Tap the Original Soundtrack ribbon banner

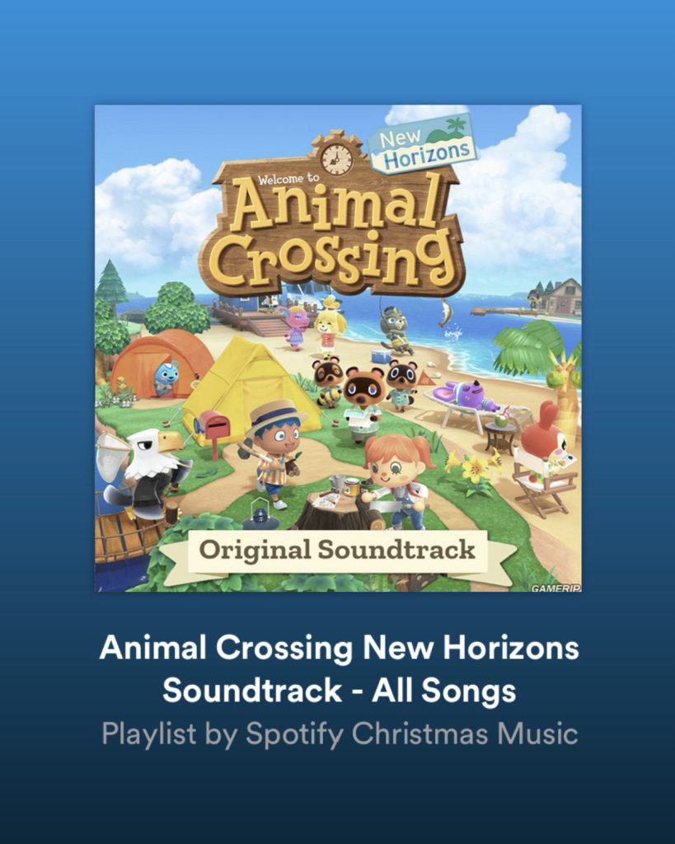tap(339, 554)
